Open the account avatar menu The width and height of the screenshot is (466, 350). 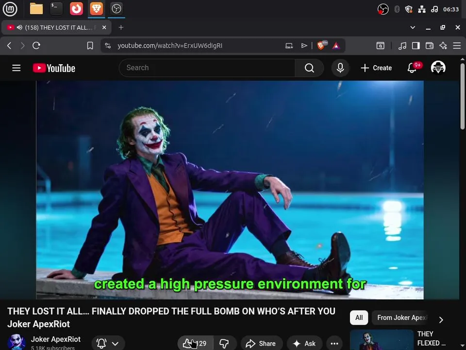coord(438,68)
